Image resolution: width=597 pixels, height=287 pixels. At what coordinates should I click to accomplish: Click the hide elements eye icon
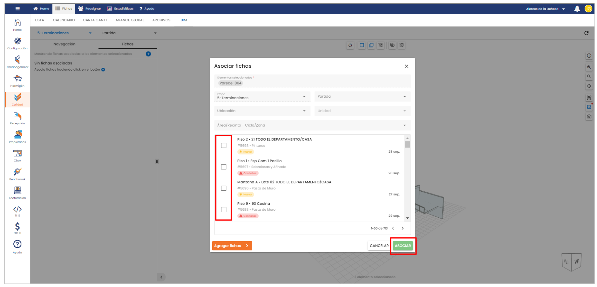pos(392,45)
